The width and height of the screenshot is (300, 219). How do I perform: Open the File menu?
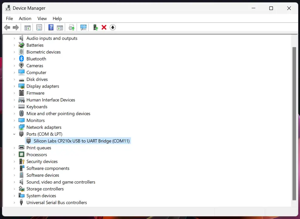click(9, 19)
